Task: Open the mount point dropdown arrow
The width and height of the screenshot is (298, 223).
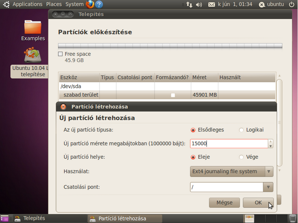Action: pyautogui.click(x=268, y=187)
